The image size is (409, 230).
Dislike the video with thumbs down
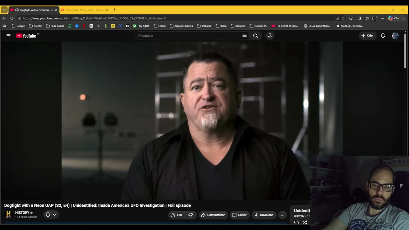coord(190,215)
